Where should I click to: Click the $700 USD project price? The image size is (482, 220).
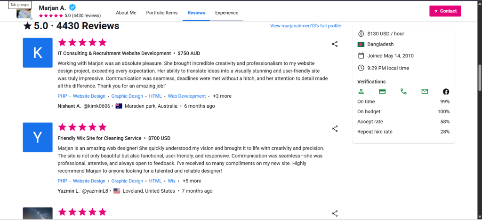[159, 138]
